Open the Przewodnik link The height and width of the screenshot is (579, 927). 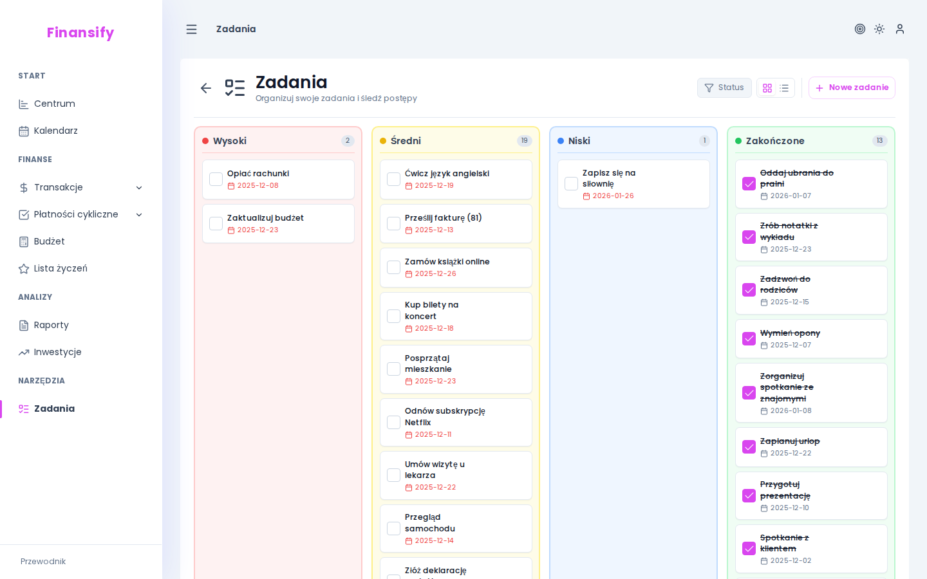[x=42, y=561]
